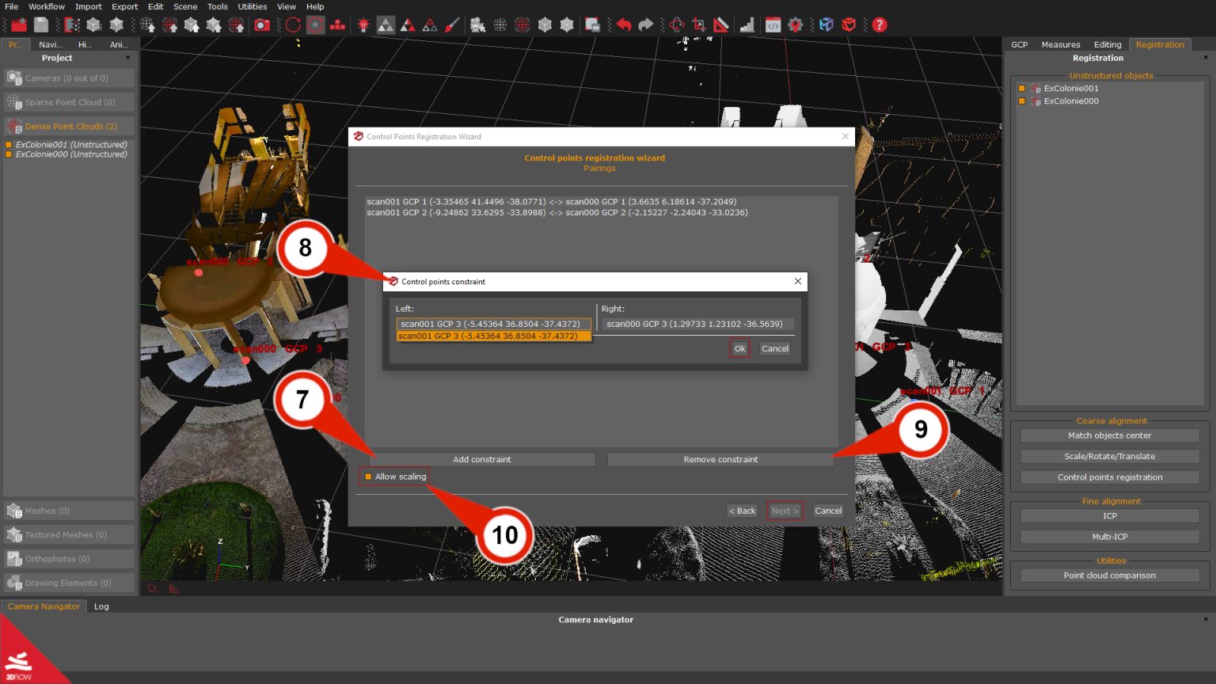This screenshot has height=684, width=1216.
Task: Click the Right GCP pairing field
Action: tap(695, 324)
